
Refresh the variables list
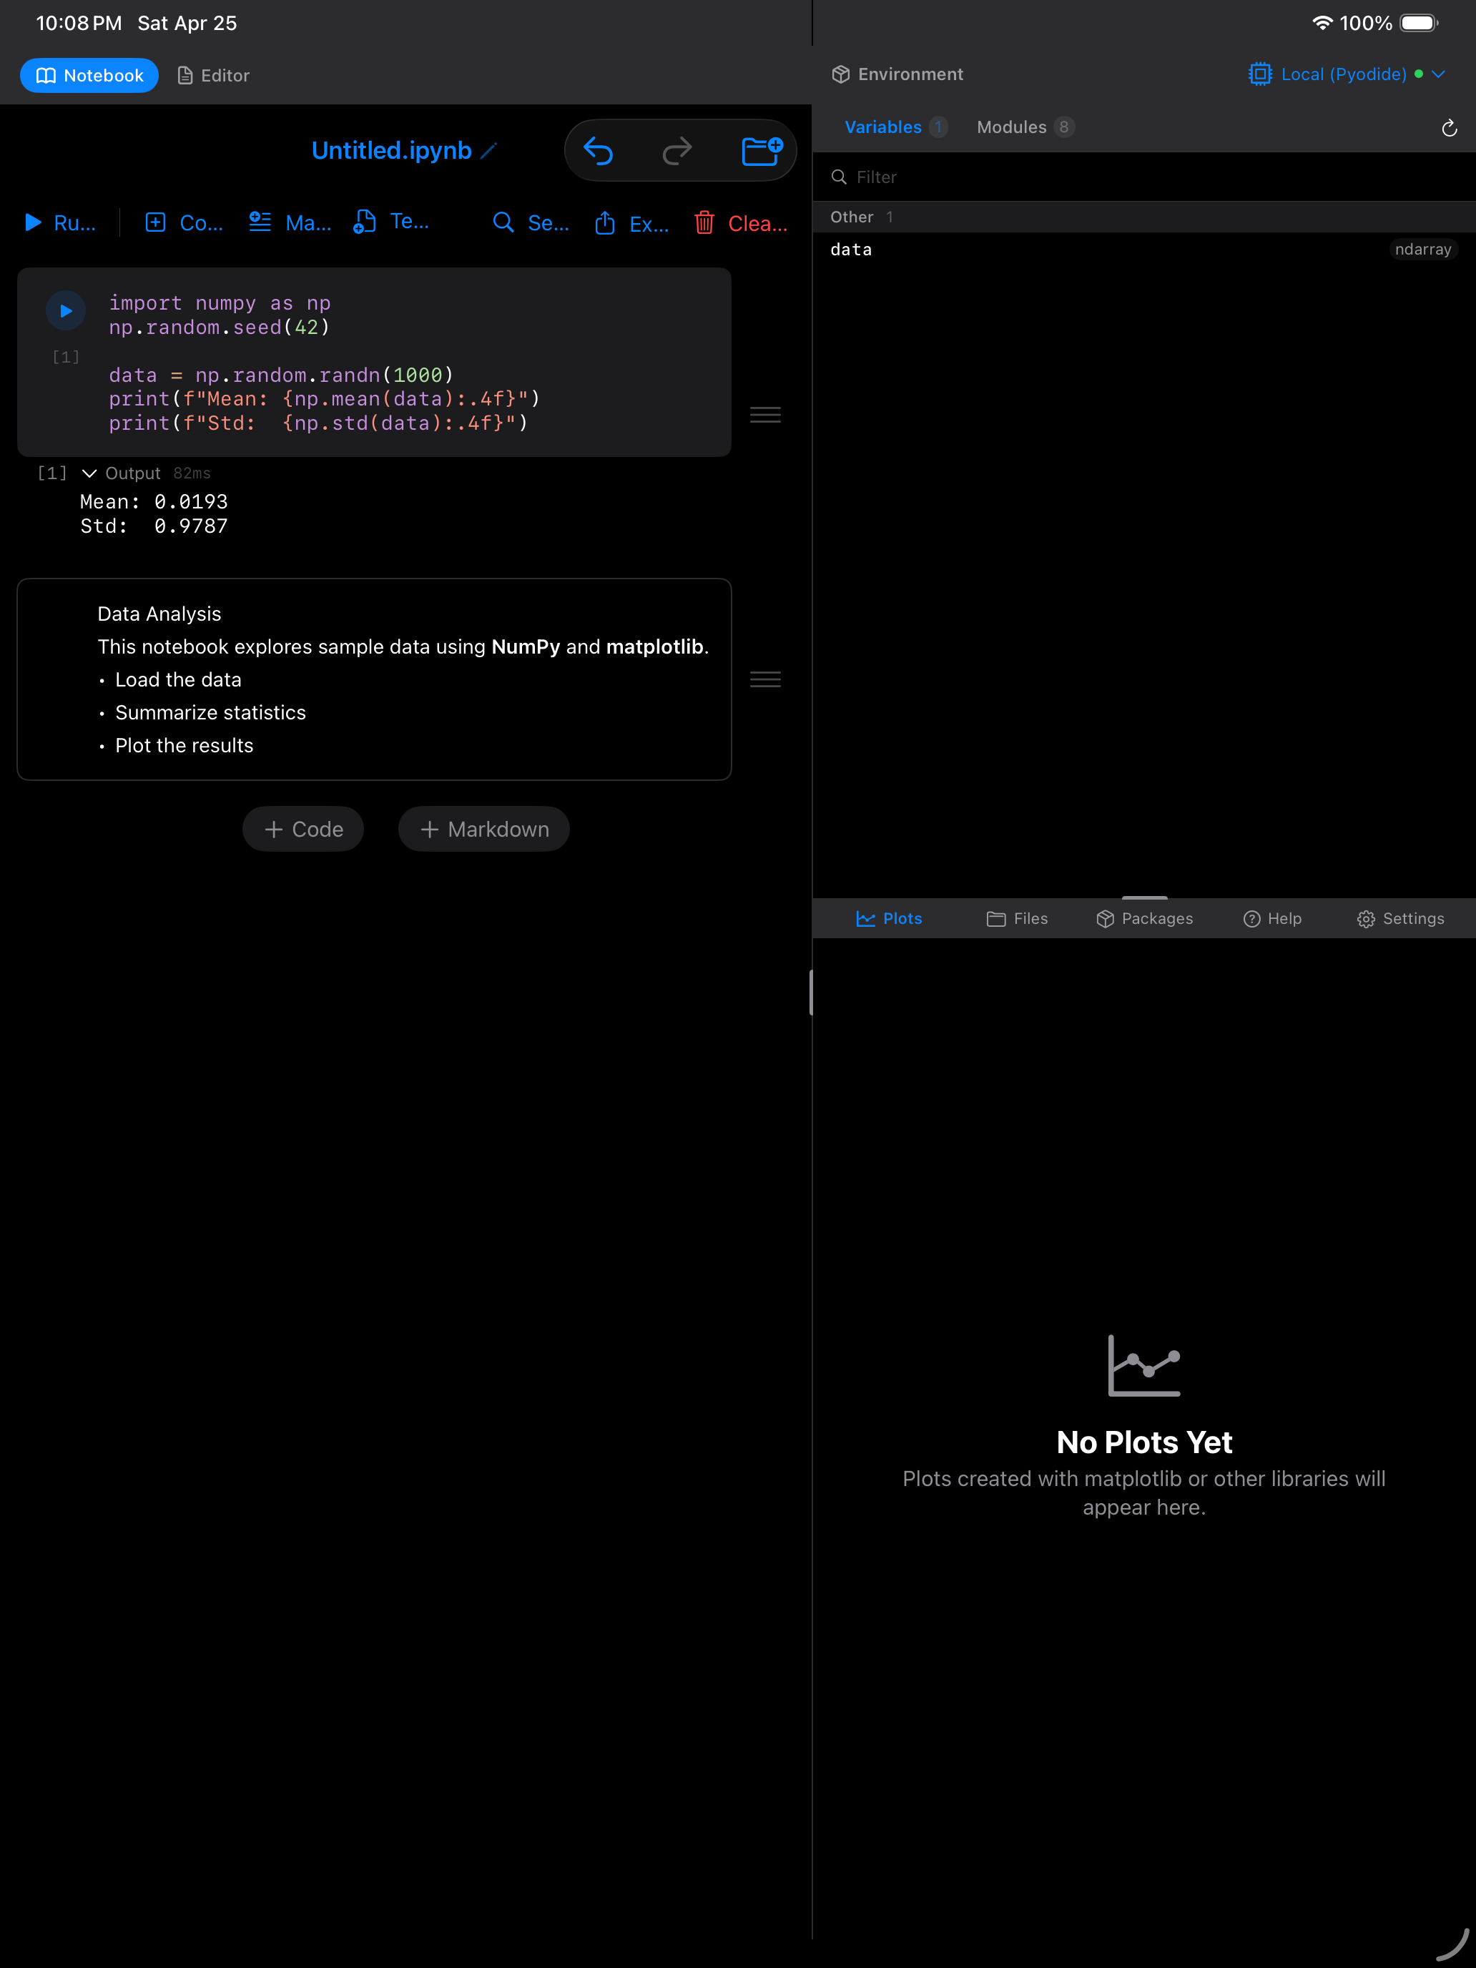pos(1450,128)
